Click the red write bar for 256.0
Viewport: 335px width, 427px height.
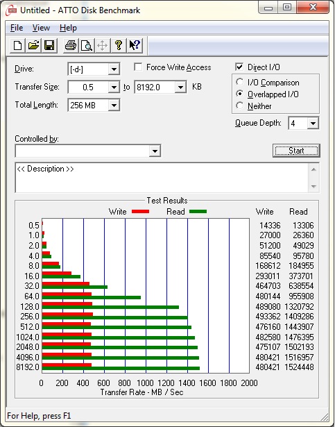point(67,315)
